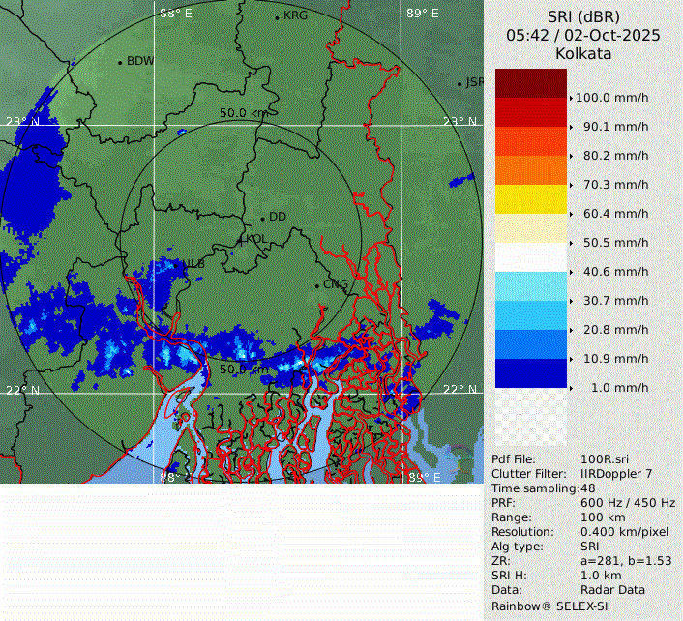
Task: Click the orange 70.3 mm/h legend swatch
Action: click(530, 170)
